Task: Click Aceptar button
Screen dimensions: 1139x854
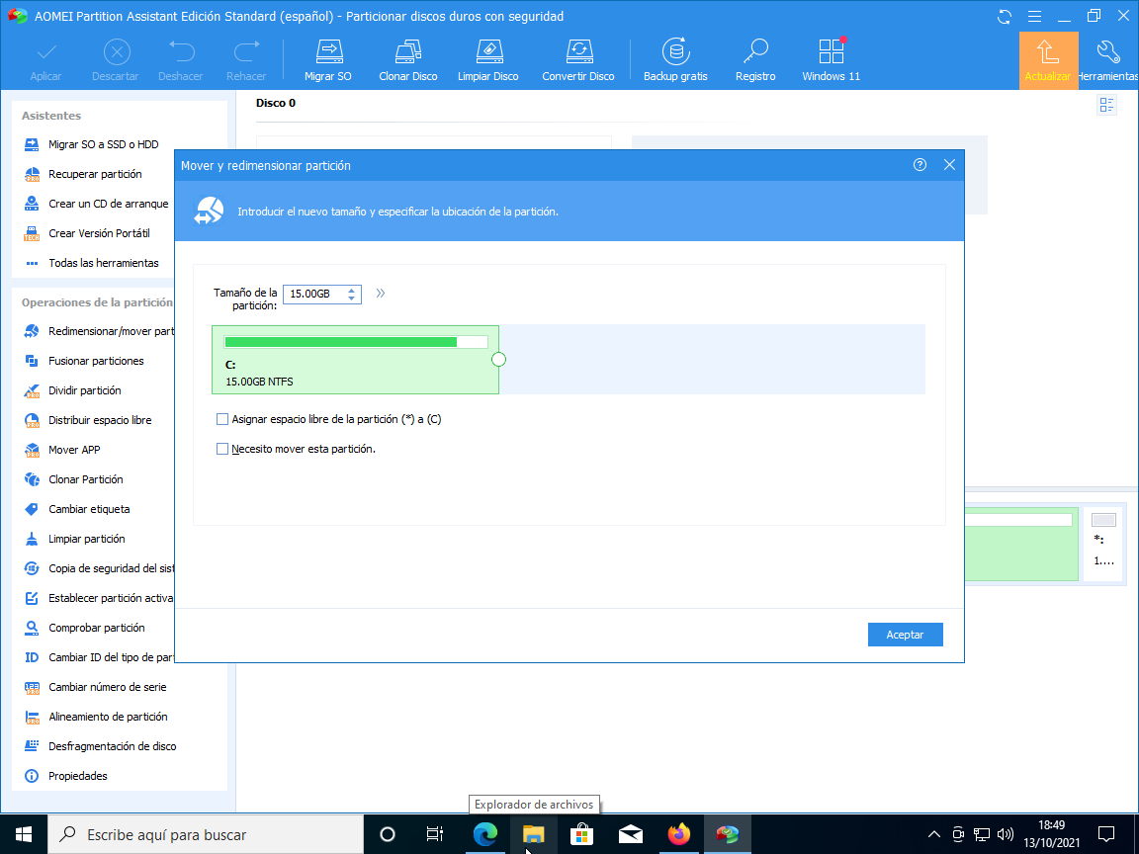Action: (905, 635)
